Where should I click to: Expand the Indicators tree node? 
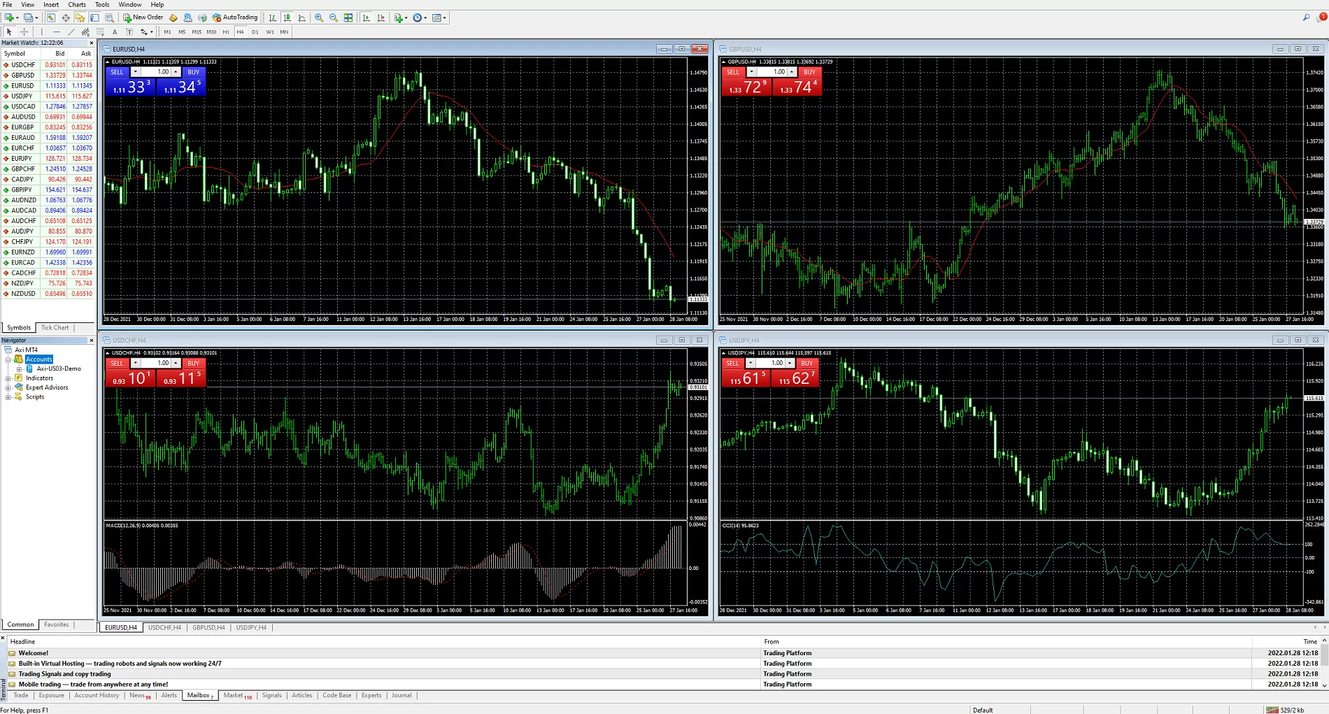tap(8, 378)
